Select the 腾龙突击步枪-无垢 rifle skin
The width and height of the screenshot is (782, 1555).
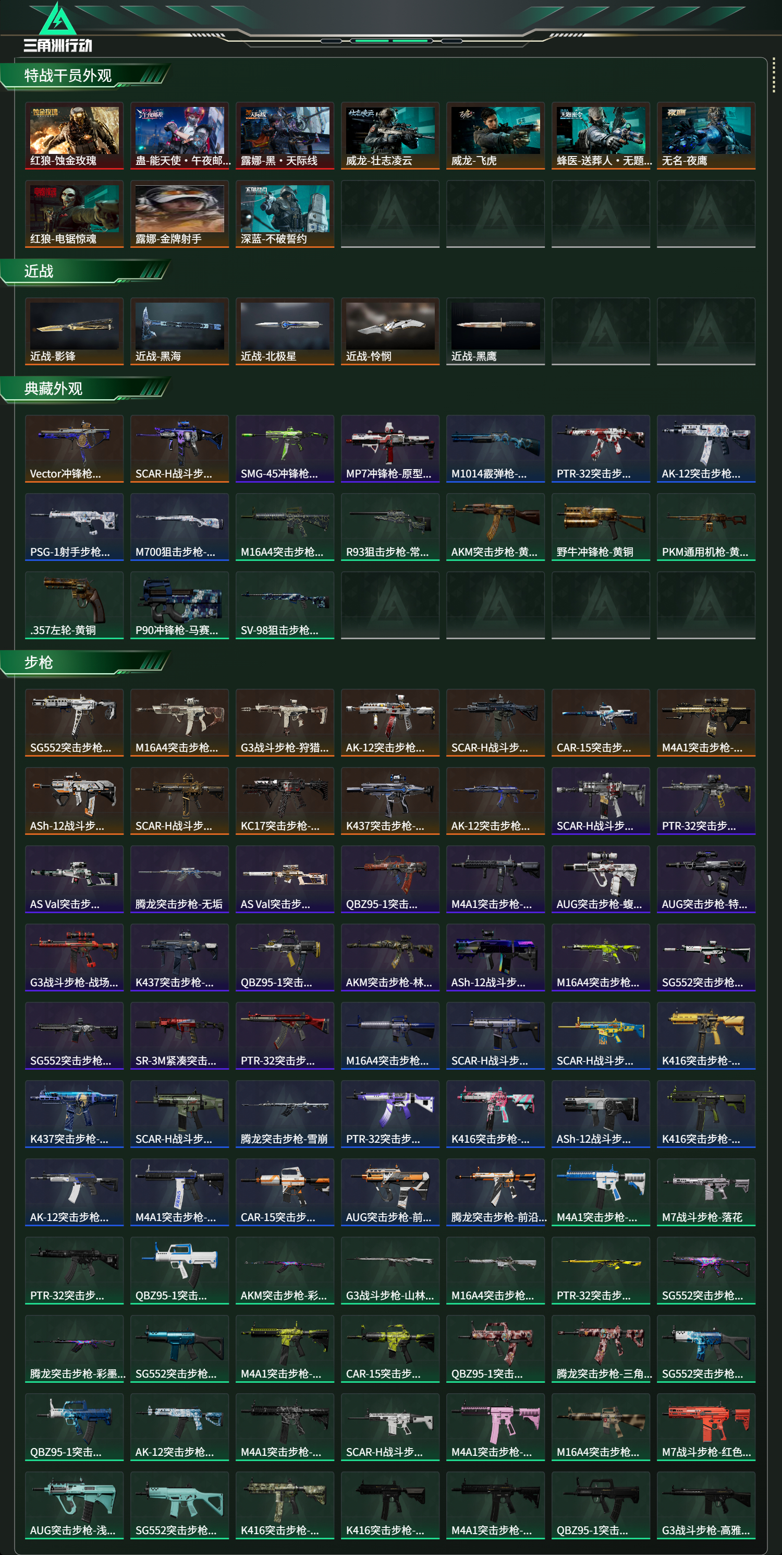[x=180, y=879]
